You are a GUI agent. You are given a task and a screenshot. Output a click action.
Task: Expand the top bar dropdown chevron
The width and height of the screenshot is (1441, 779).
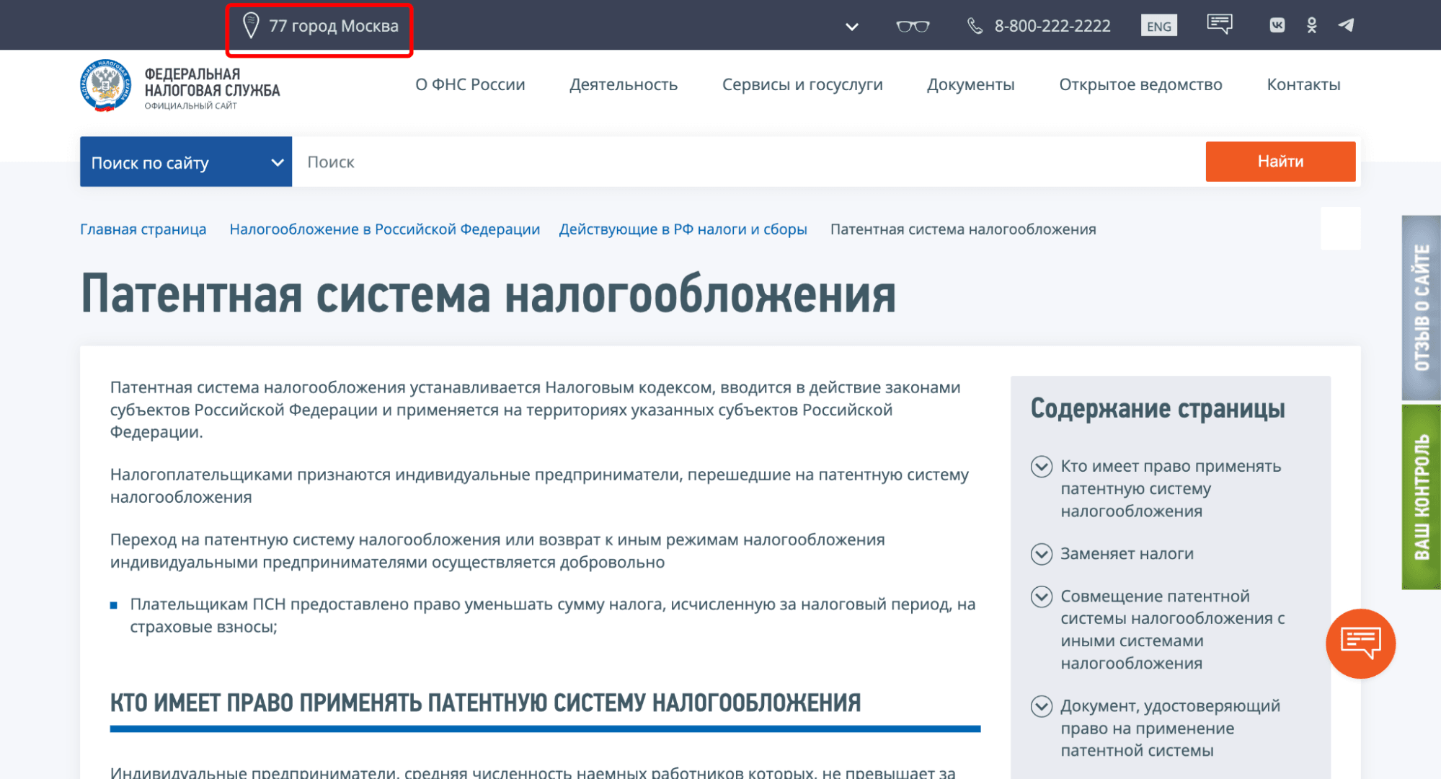coord(852,27)
